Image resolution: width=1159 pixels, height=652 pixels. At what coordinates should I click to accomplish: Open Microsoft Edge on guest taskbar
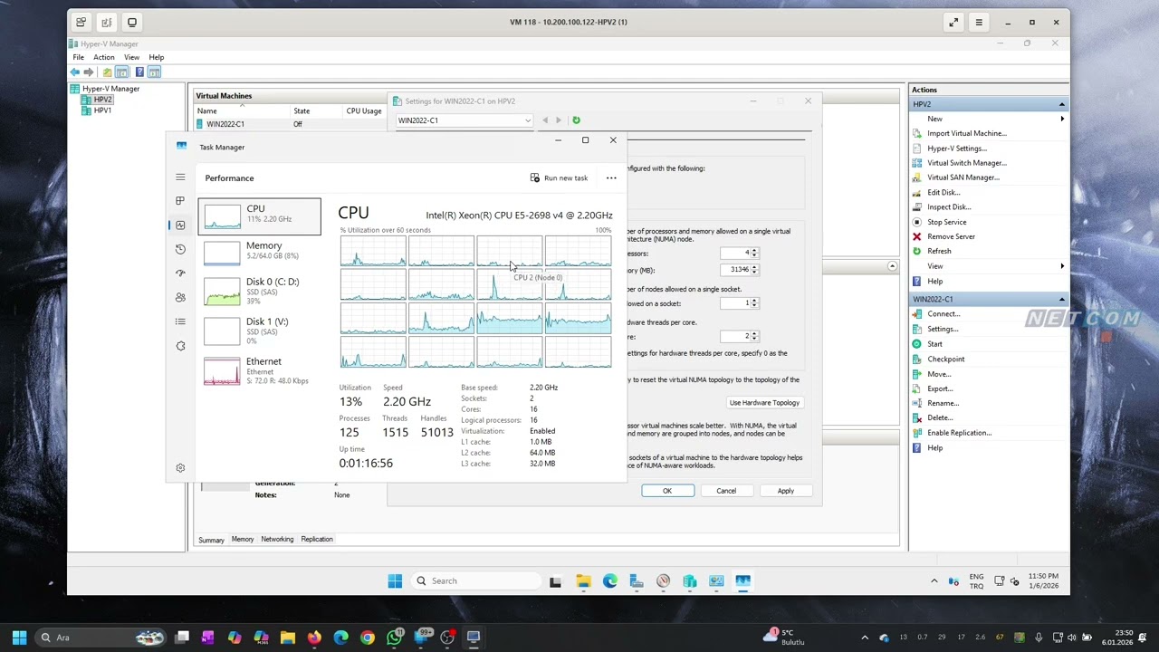[x=609, y=581]
